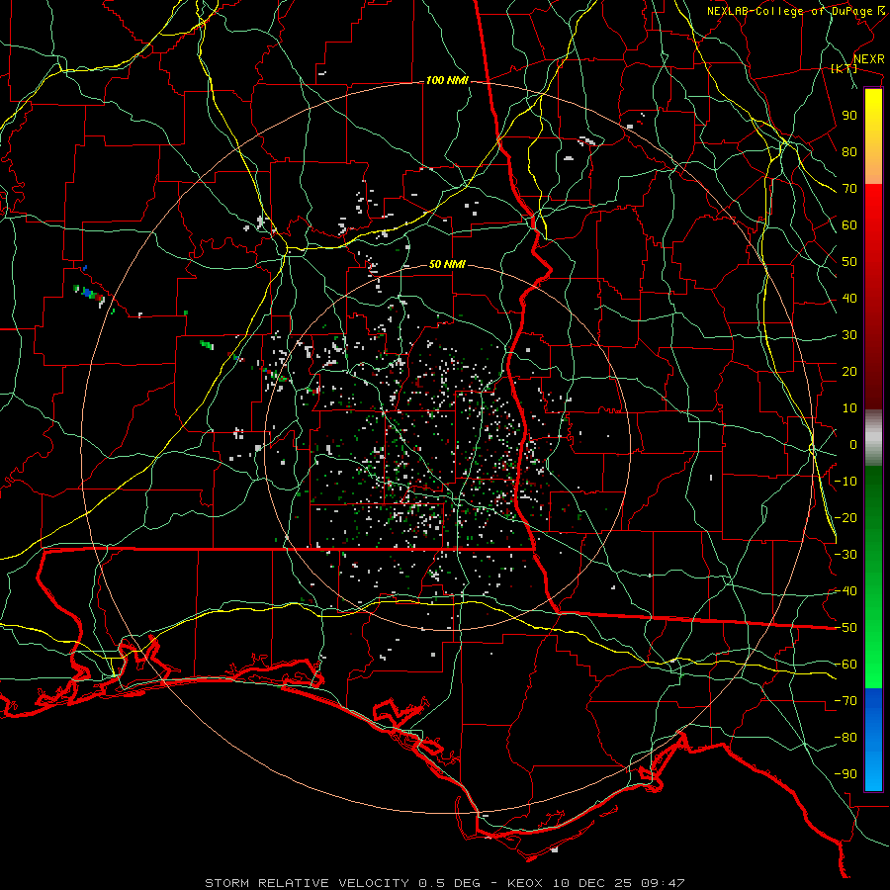890x890 pixels.
Task: Click the 50 NMI range ring label
Action: [x=447, y=264]
